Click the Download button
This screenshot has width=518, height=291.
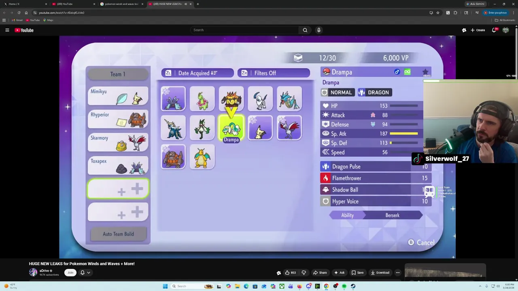[380, 273]
